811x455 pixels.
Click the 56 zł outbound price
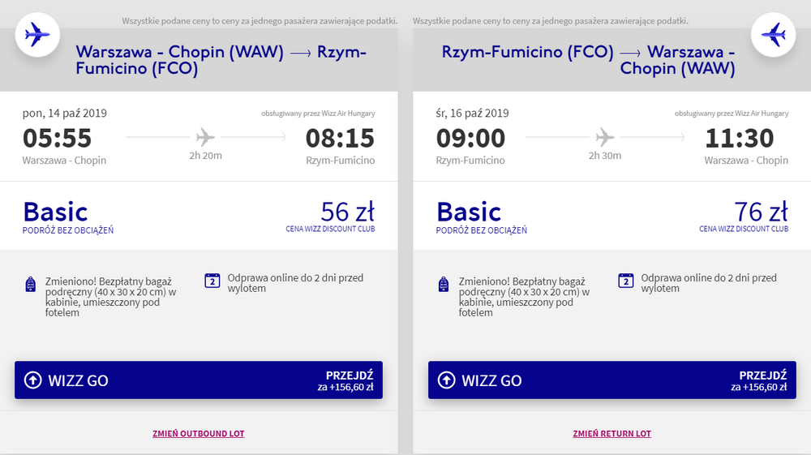click(348, 212)
